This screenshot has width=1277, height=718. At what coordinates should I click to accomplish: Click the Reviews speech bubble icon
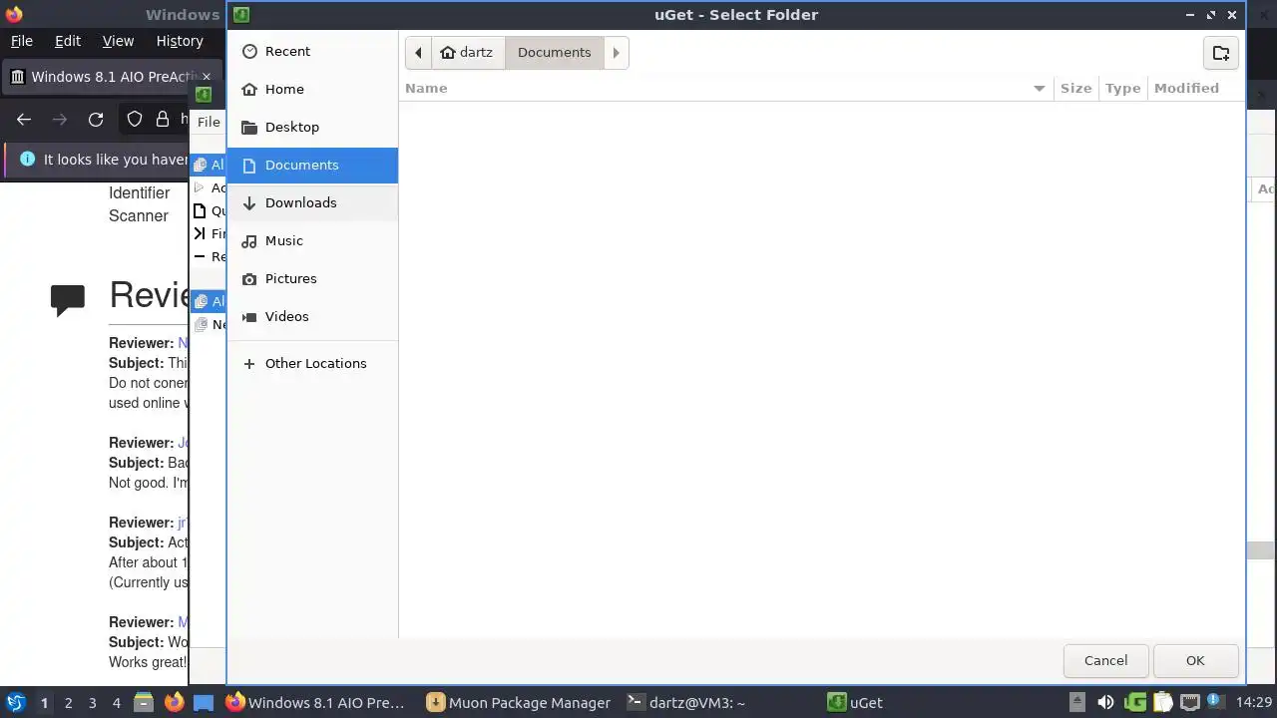pos(68,299)
